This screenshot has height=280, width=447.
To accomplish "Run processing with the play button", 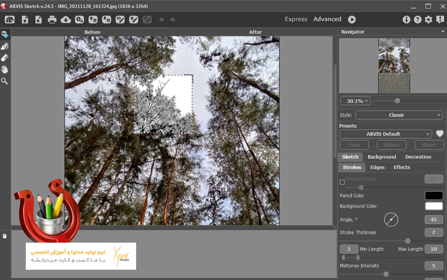I will (352, 19).
